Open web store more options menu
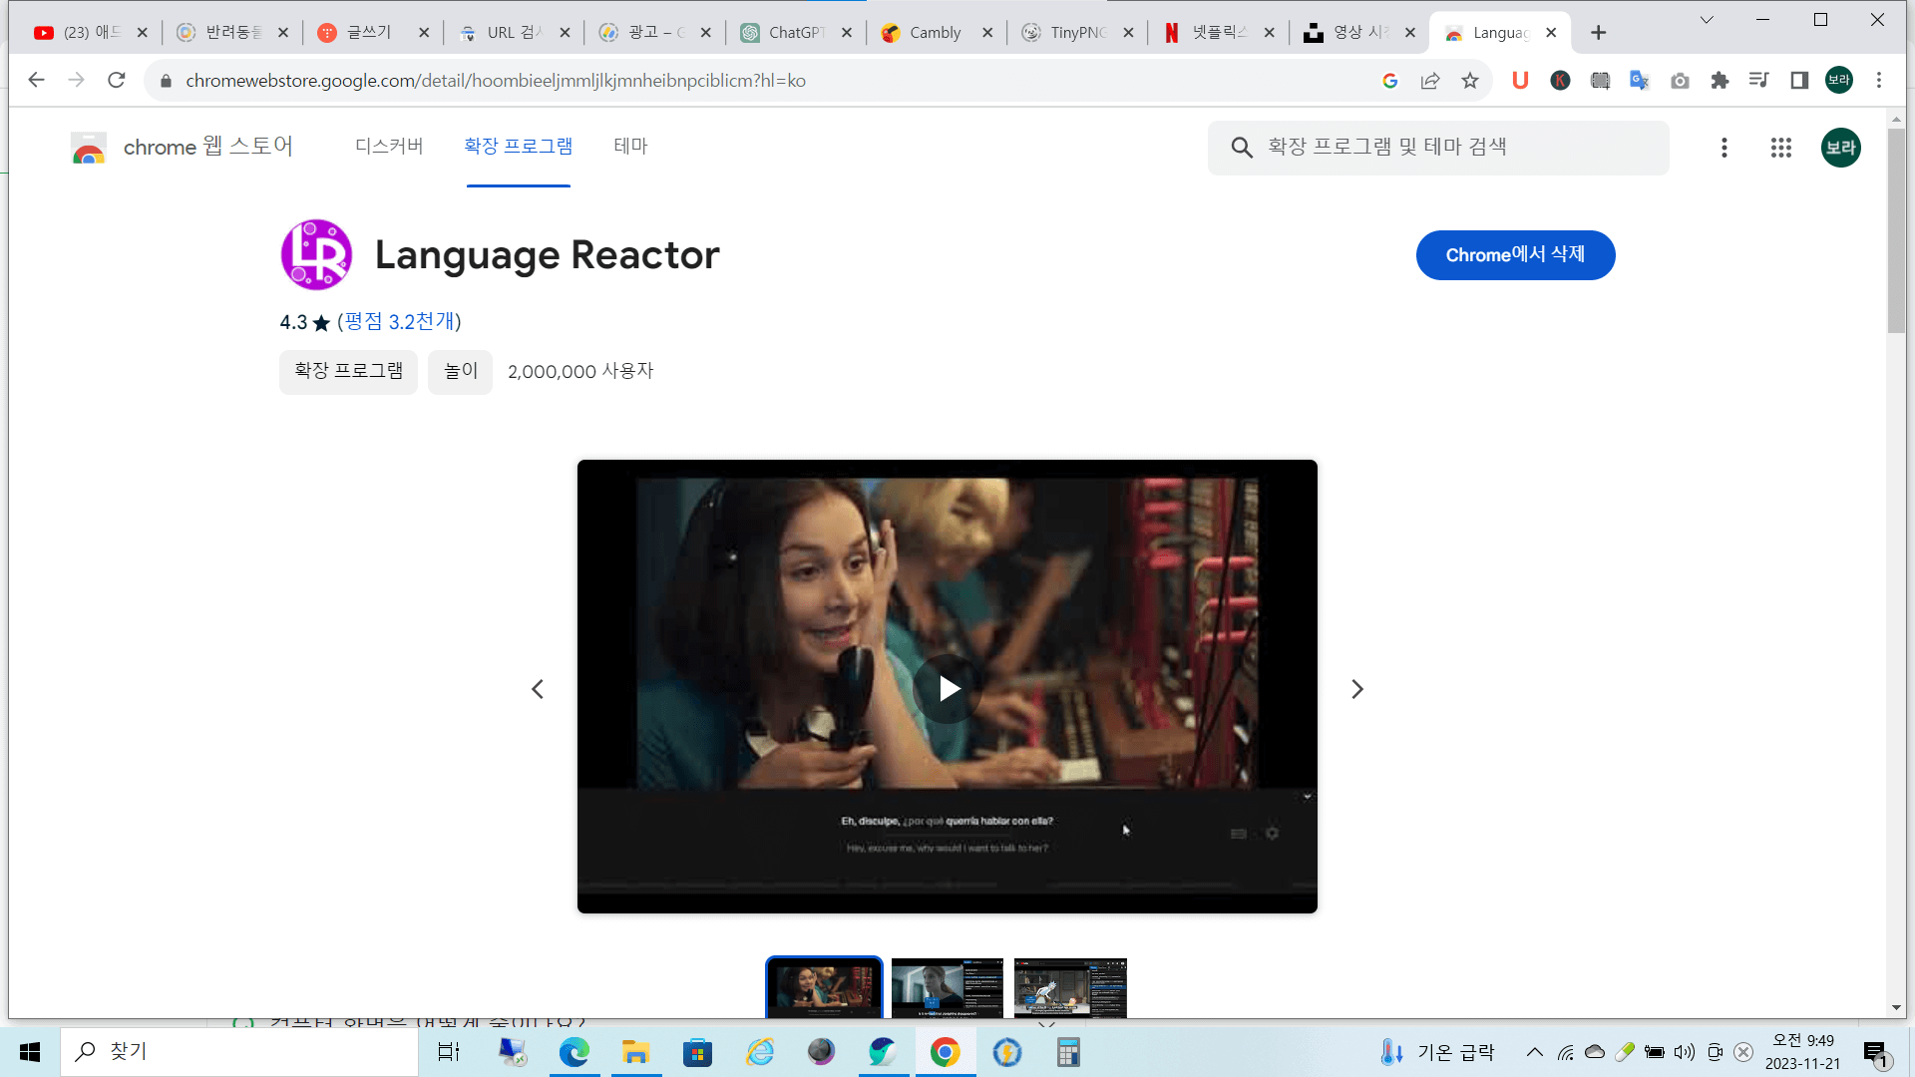 (1724, 148)
